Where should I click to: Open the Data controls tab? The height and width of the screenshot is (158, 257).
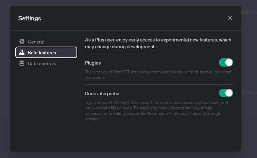pyautogui.click(x=46, y=64)
